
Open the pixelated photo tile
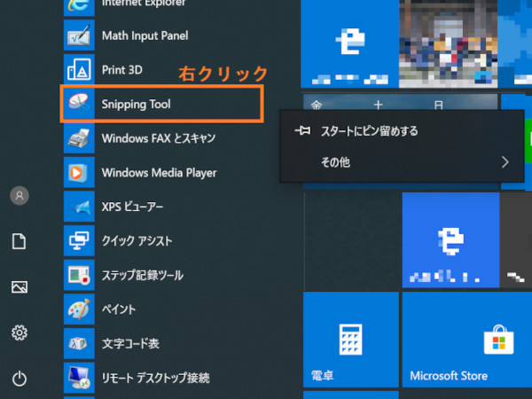tap(448, 43)
